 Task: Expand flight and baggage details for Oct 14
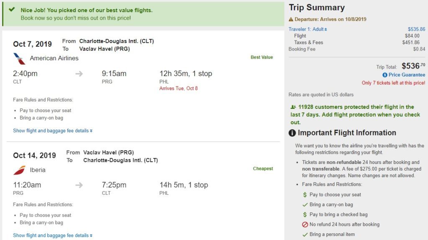53,235
